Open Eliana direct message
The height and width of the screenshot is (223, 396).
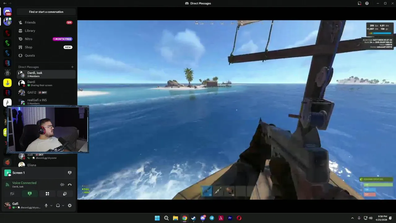click(46, 165)
